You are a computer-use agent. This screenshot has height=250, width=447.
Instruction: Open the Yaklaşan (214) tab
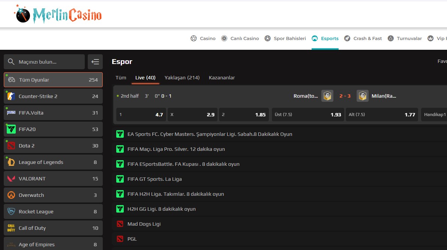coord(182,77)
